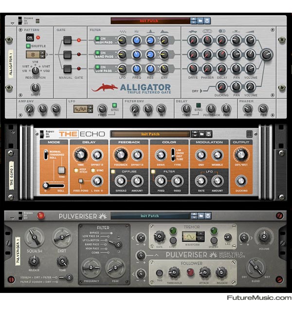292x310 pixels.
Task: Click Echo Delay Time knob
Action: (x=80, y=155)
